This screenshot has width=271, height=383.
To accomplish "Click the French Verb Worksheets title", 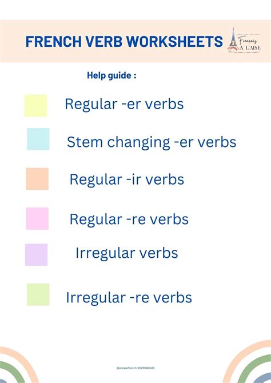I will point(124,42).
